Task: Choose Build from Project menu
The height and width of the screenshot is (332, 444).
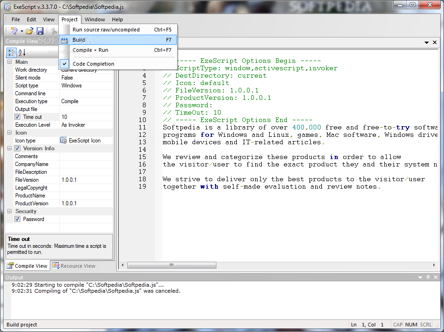Action: coord(118,40)
